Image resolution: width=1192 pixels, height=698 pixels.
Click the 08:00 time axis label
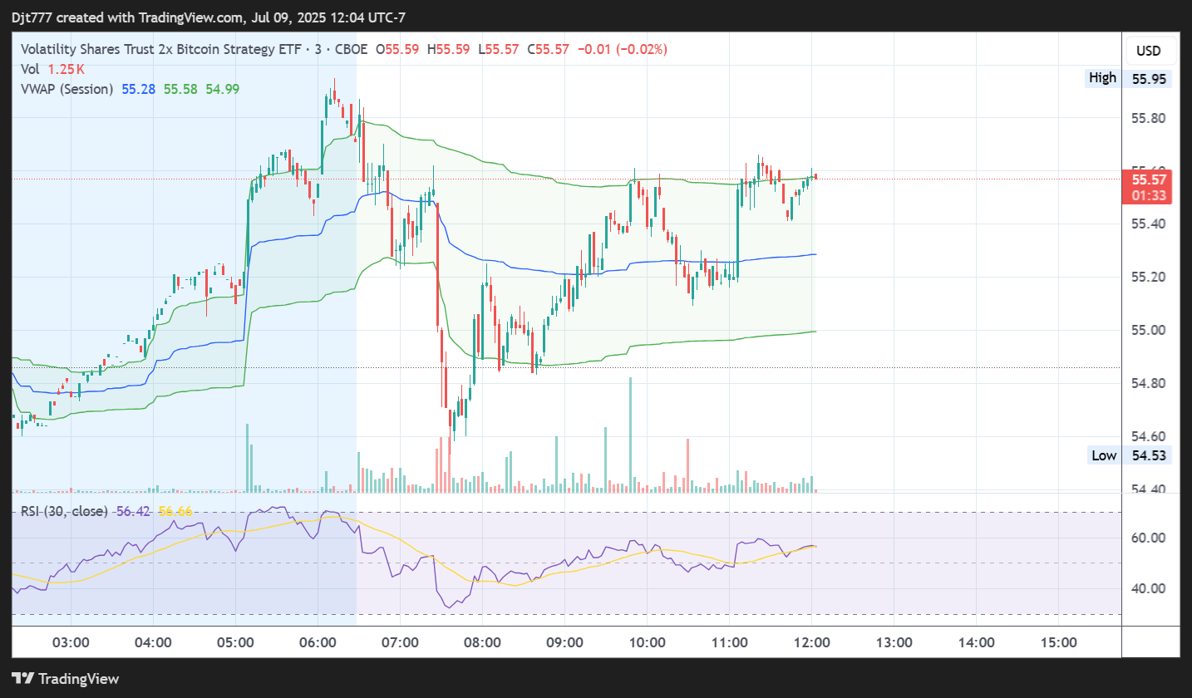(483, 642)
